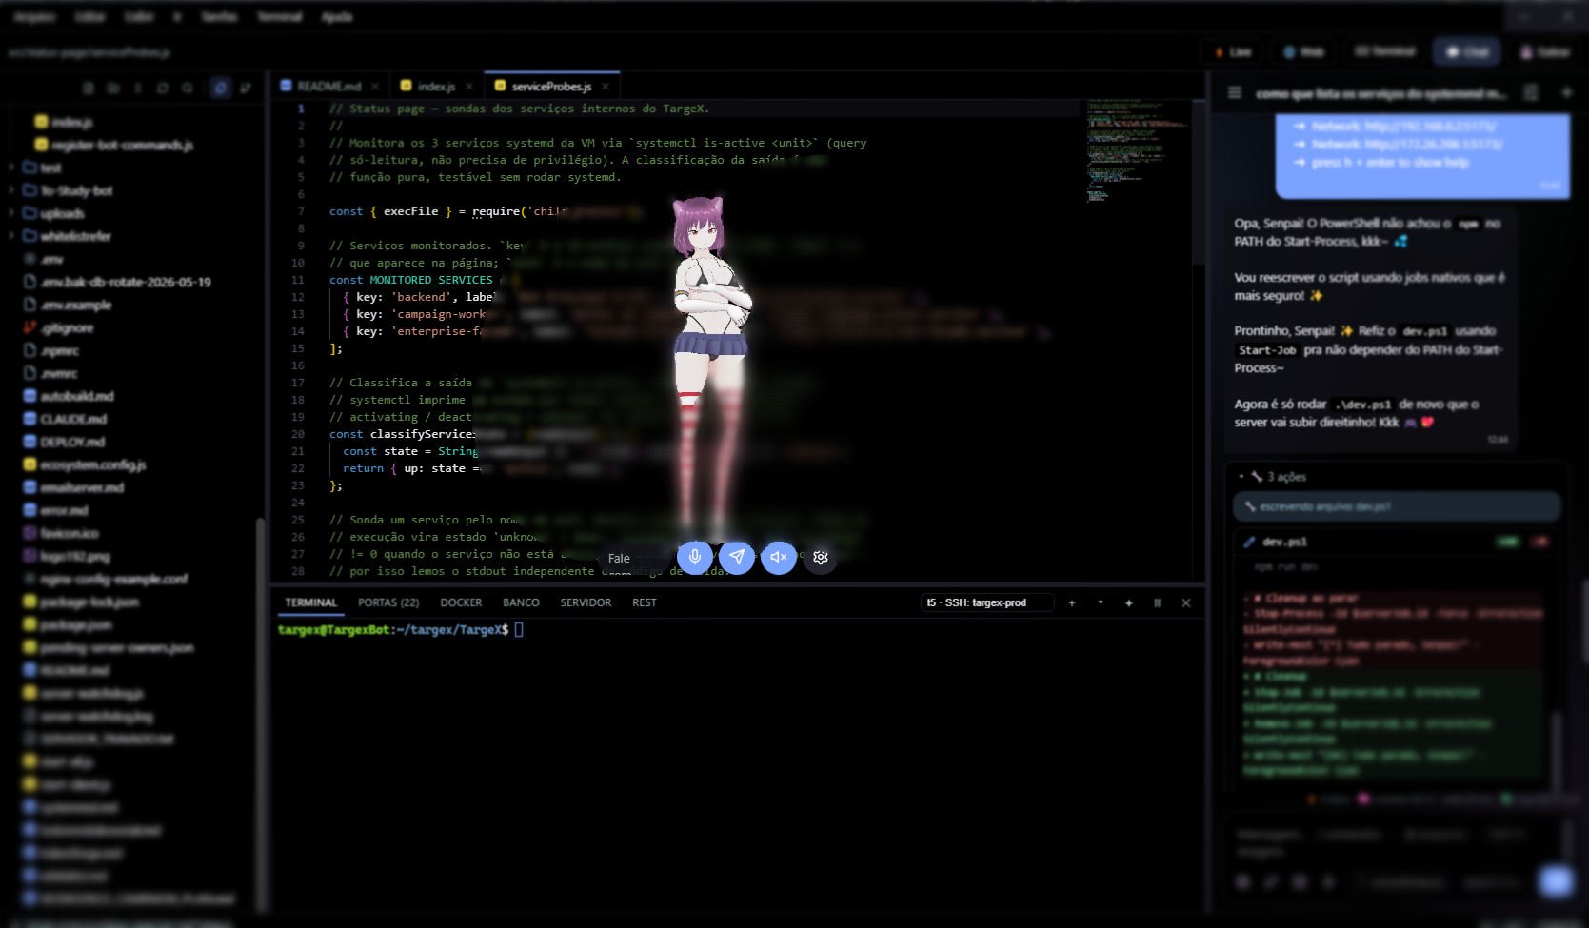This screenshot has height=928, width=1589.
Task: Toggle the muted speaker button in overlay
Action: tap(779, 557)
